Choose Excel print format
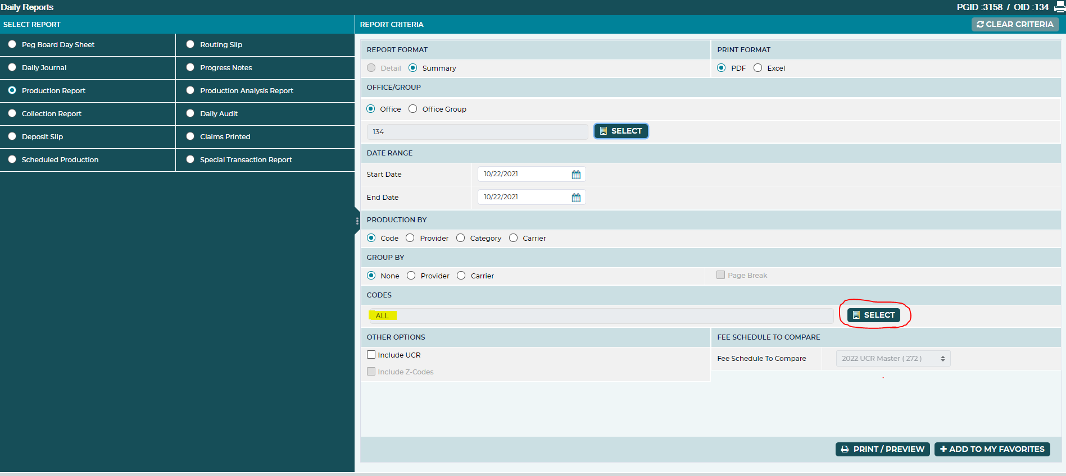The image size is (1066, 476). (x=757, y=68)
